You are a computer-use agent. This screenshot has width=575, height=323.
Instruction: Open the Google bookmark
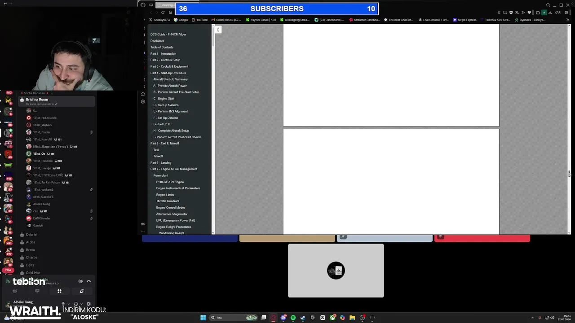click(181, 20)
